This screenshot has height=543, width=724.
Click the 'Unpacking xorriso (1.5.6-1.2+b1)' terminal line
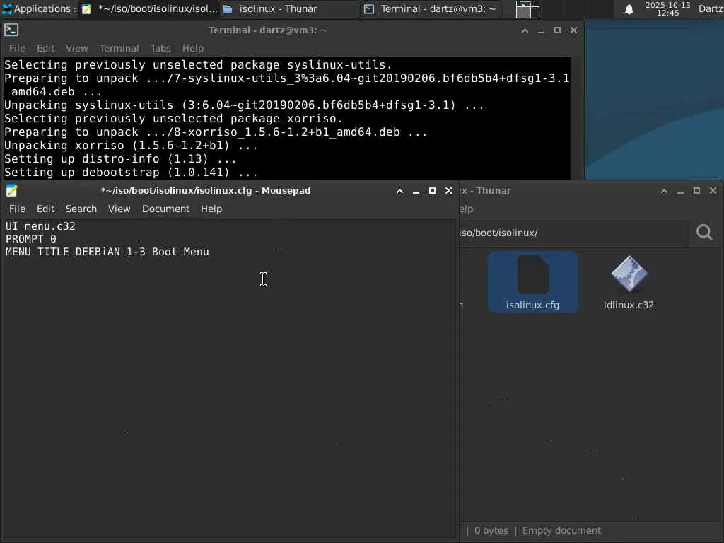click(x=131, y=146)
